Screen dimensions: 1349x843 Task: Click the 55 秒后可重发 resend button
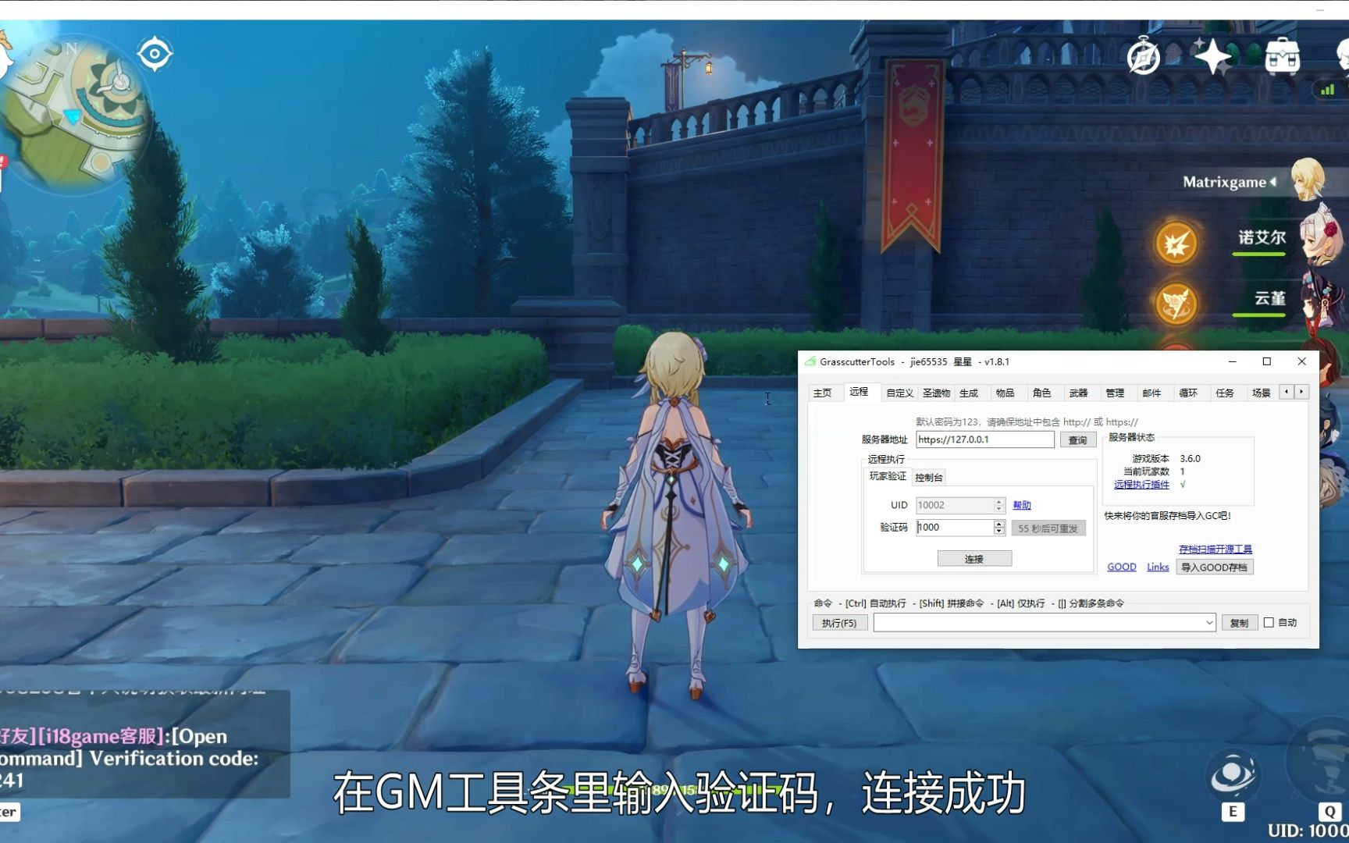pos(1048,528)
